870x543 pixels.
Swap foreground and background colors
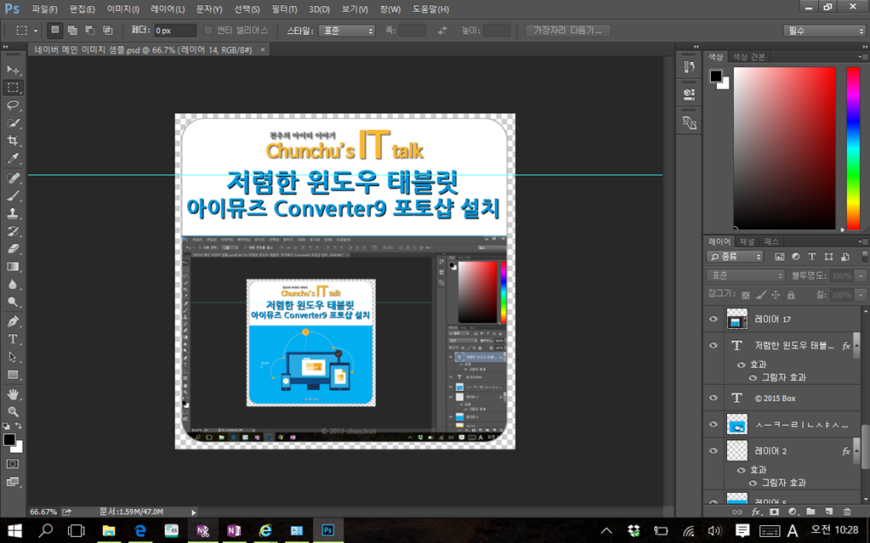coord(19,426)
